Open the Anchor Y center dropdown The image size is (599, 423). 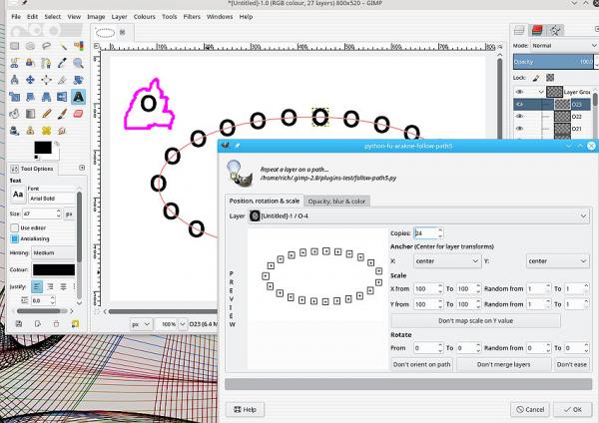click(557, 261)
